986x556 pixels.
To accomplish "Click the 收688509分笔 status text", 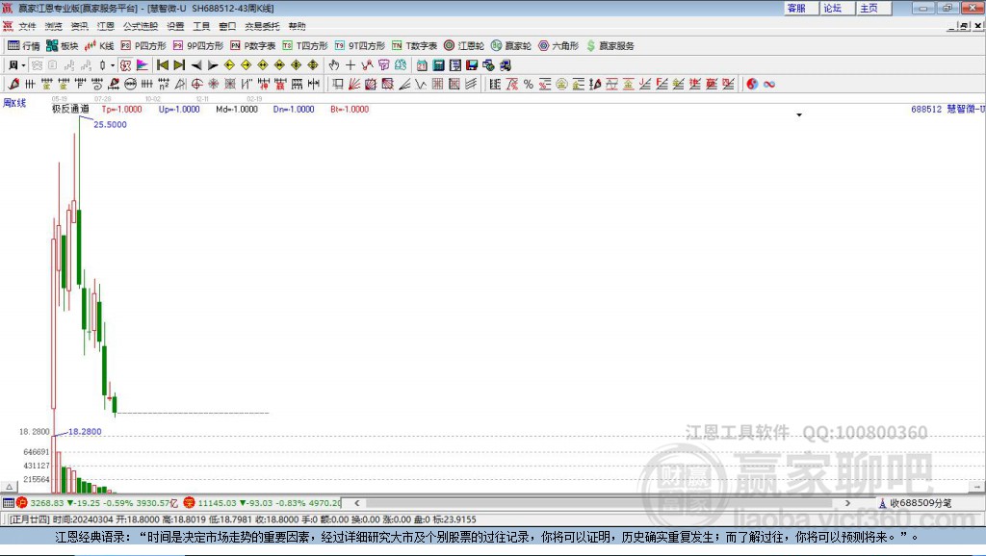I will (x=921, y=503).
